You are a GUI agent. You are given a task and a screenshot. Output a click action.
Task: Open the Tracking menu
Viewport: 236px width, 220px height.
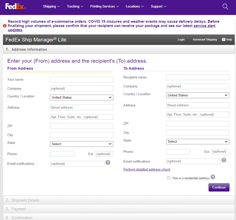pos(75,6)
